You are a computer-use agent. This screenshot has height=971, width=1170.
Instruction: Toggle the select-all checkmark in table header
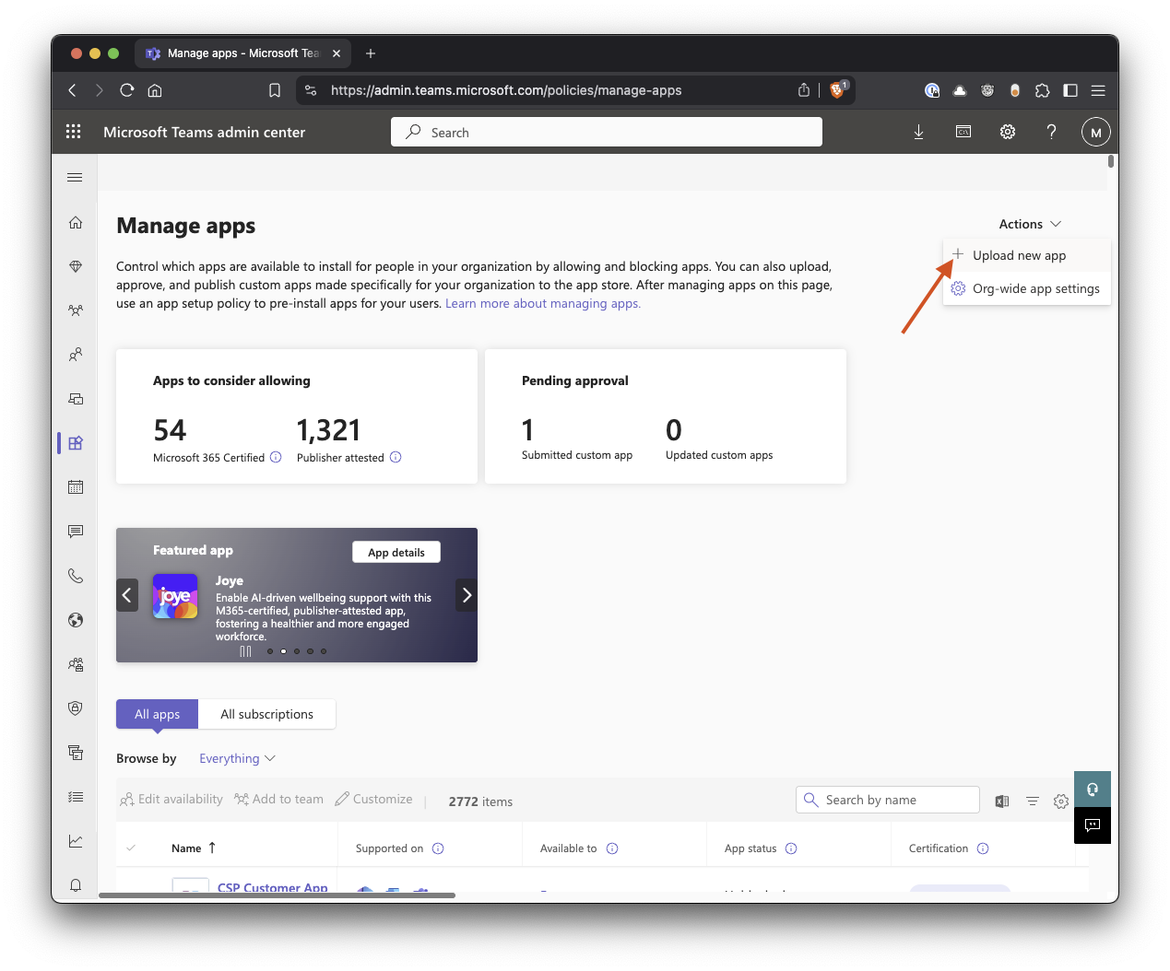point(131,848)
